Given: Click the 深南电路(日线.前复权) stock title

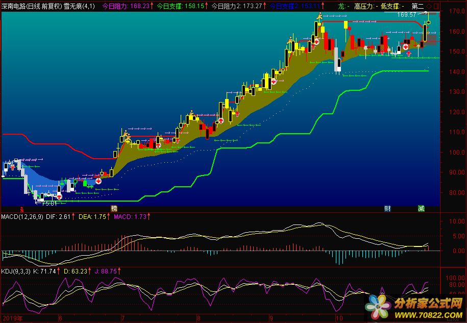Looking at the screenshot, I should [32, 6].
